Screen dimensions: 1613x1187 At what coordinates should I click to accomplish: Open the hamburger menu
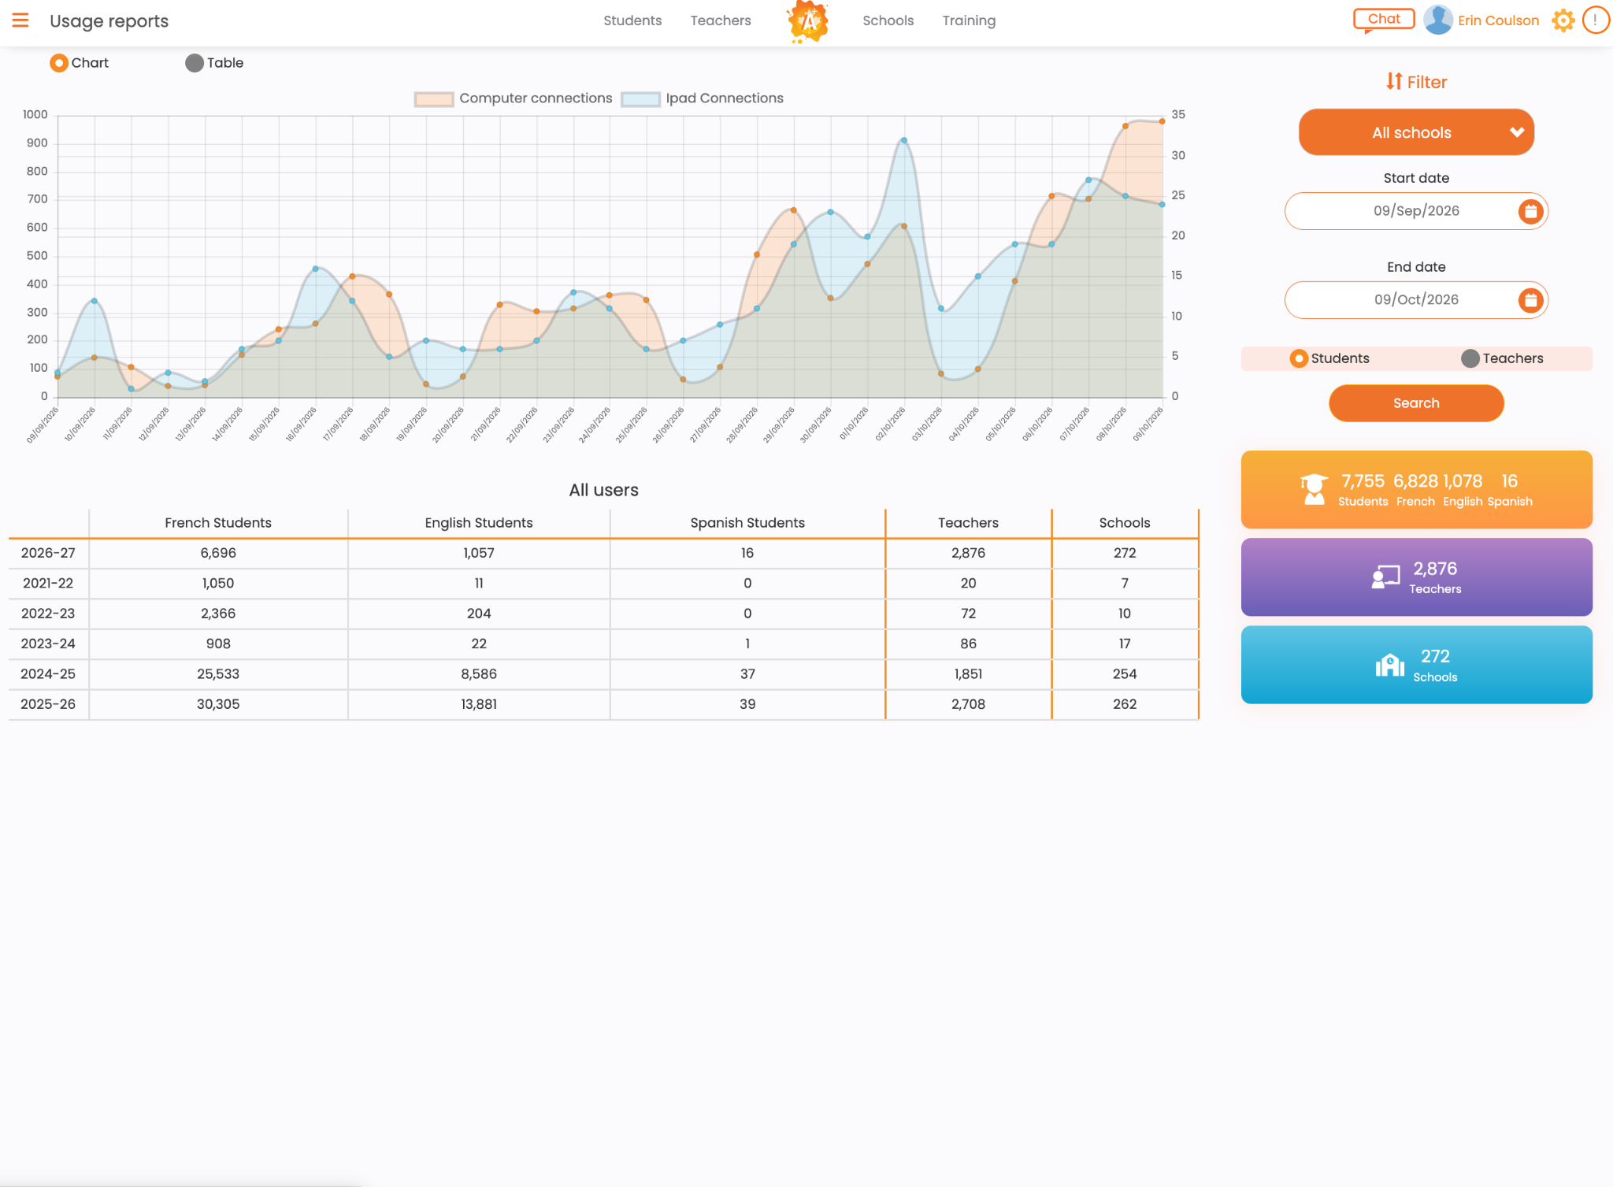20,20
